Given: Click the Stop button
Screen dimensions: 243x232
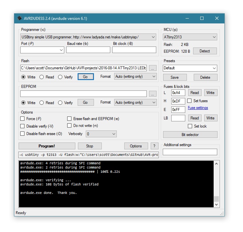Looking at the screenshot, I should tap(90, 146).
